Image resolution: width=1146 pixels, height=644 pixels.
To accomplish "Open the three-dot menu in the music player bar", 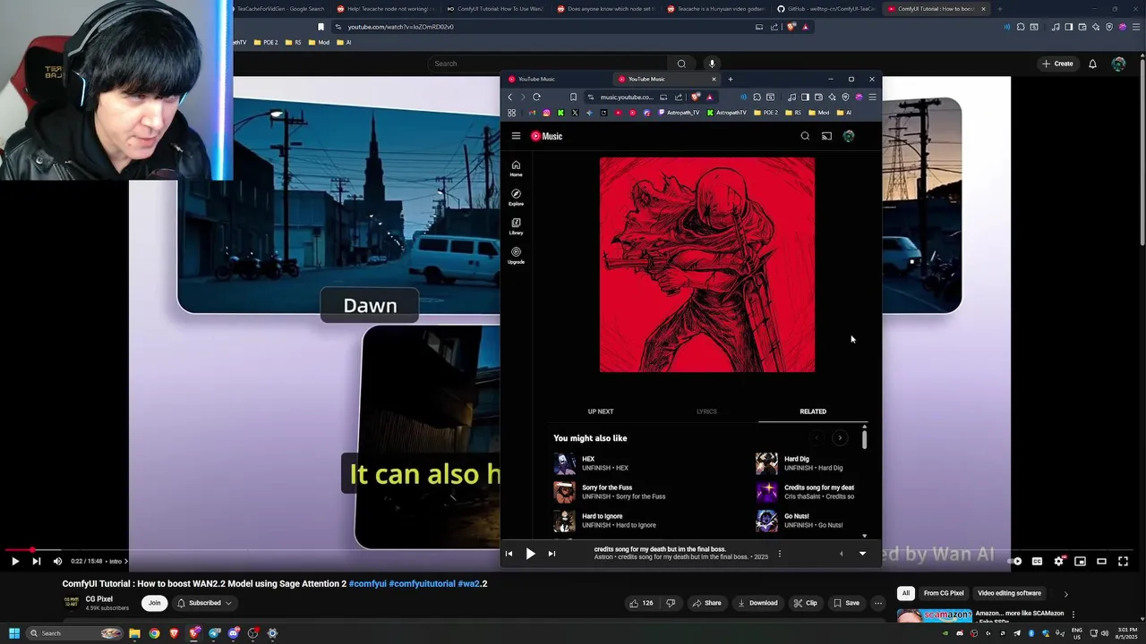I will coord(780,554).
